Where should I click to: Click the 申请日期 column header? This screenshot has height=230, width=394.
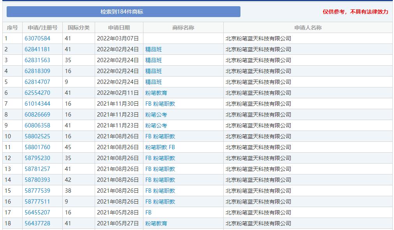coord(119,28)
